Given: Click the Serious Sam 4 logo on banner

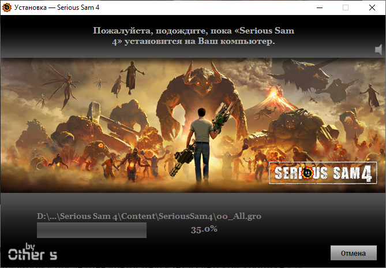Looking at the screenshot, I should 323,173.
